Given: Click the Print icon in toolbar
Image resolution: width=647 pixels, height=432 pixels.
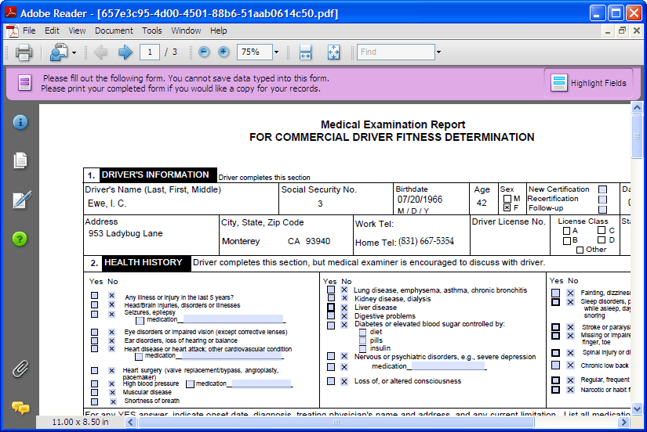Looking at the screenshot, I should [24, 52].
